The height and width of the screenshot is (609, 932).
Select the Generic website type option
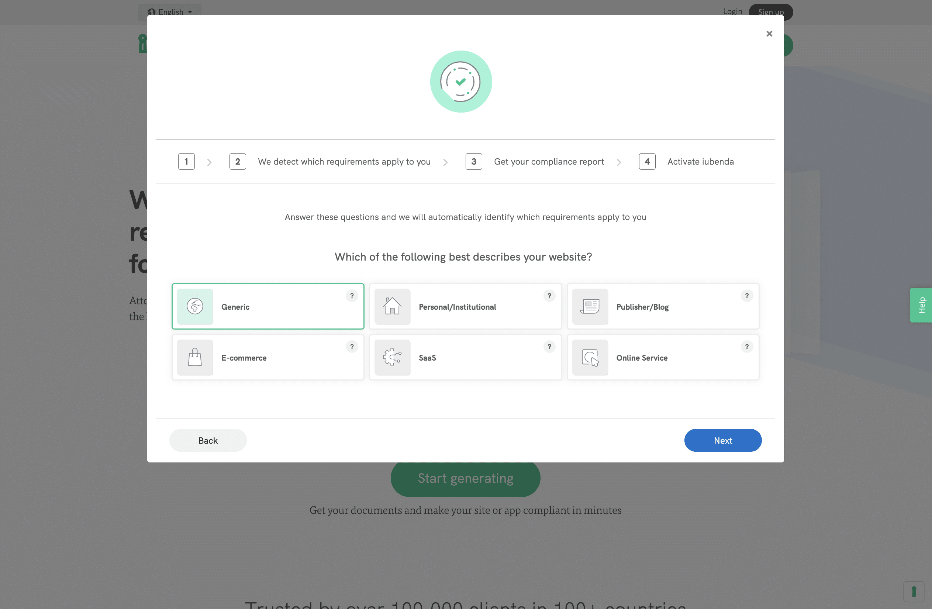click(x=268, y=307)
